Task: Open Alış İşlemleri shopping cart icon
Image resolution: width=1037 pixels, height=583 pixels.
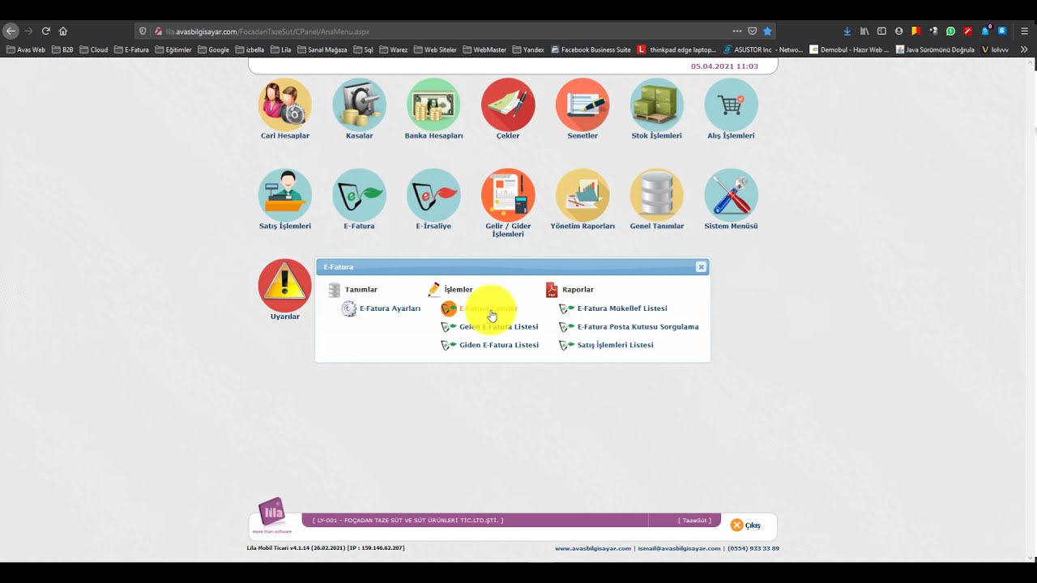Action: coord(731,105)
